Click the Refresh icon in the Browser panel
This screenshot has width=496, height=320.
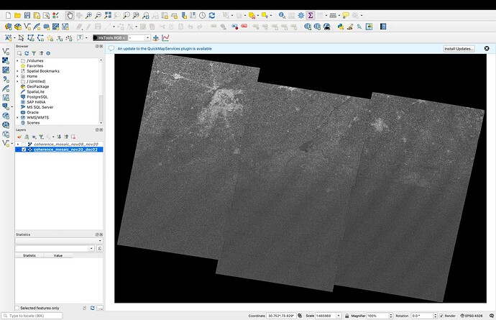27,53
